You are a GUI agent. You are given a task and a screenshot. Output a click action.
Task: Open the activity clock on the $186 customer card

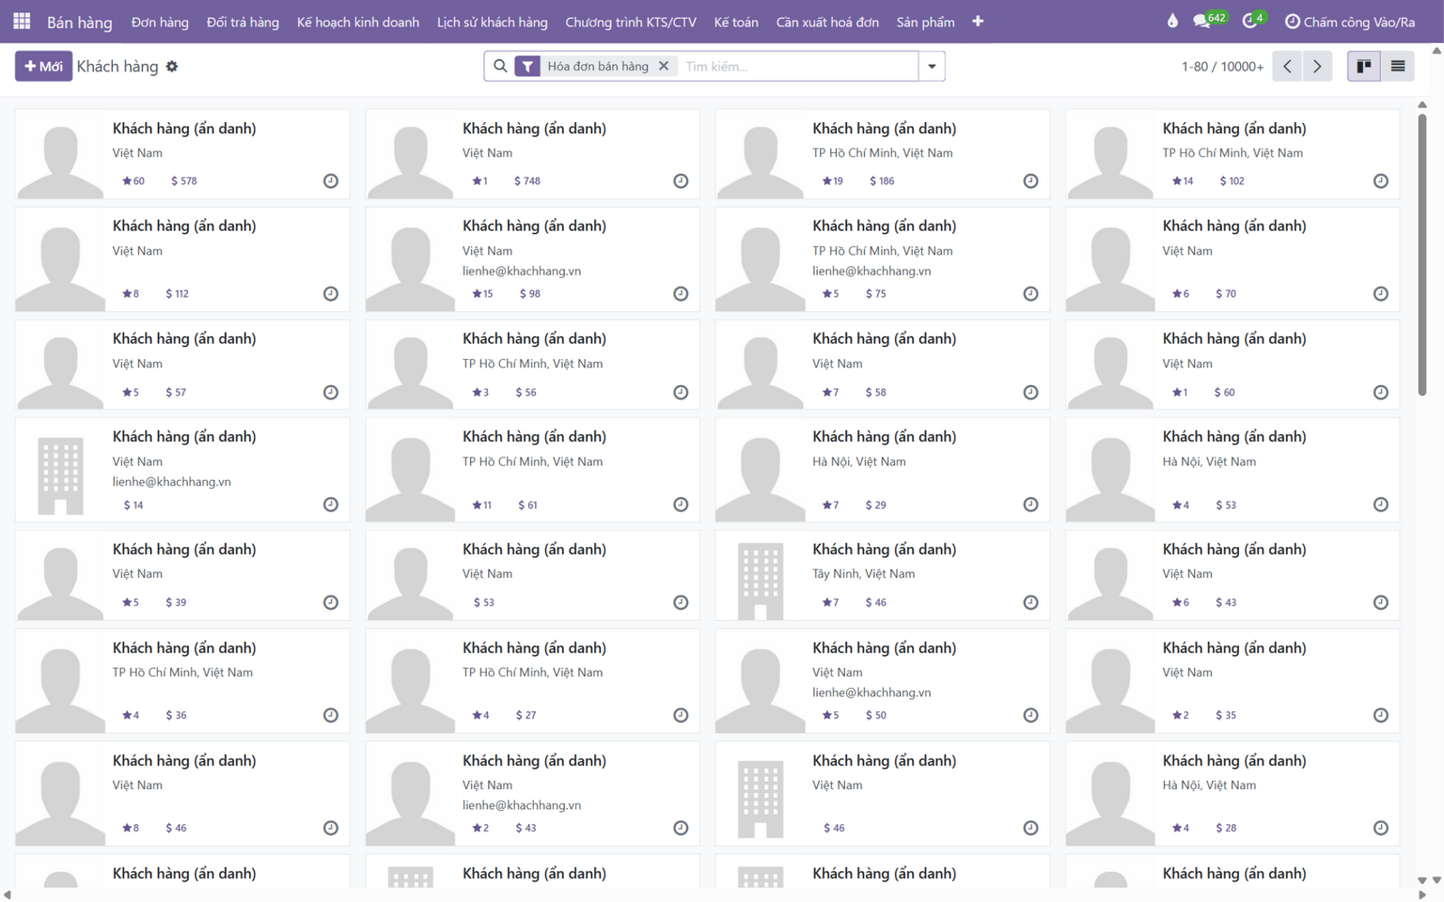1030,180
